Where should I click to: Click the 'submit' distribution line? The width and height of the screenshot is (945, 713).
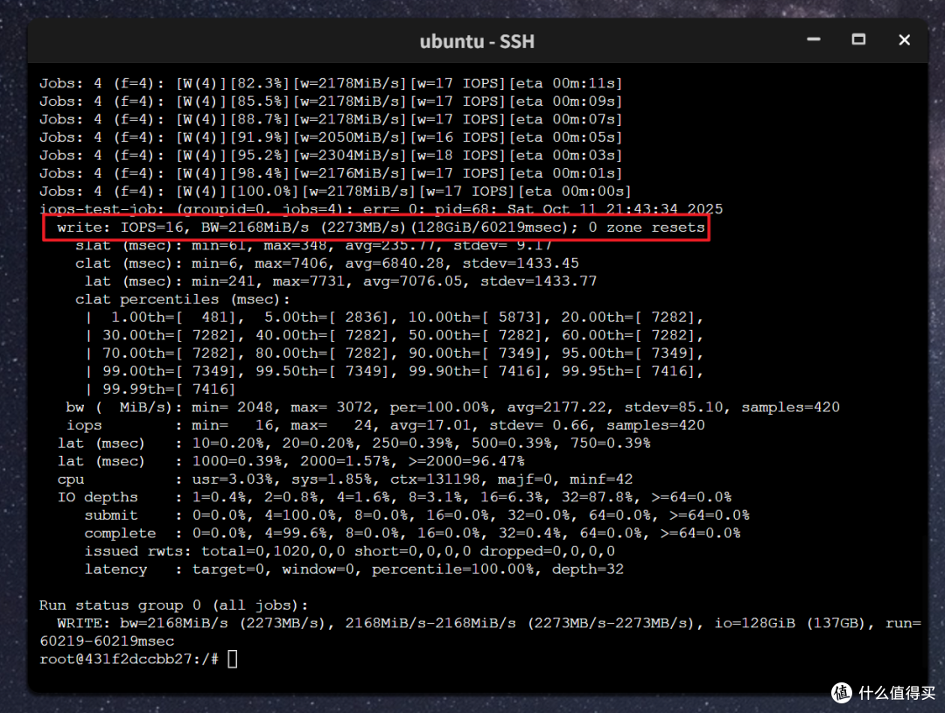[417, 516]
